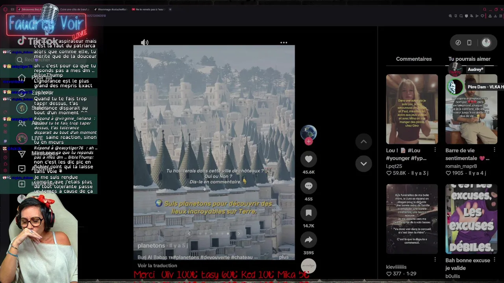The height and width of the screenshot is (283, 504).
Task: Mute the video with the speaker icon
Action: (145, 42)
